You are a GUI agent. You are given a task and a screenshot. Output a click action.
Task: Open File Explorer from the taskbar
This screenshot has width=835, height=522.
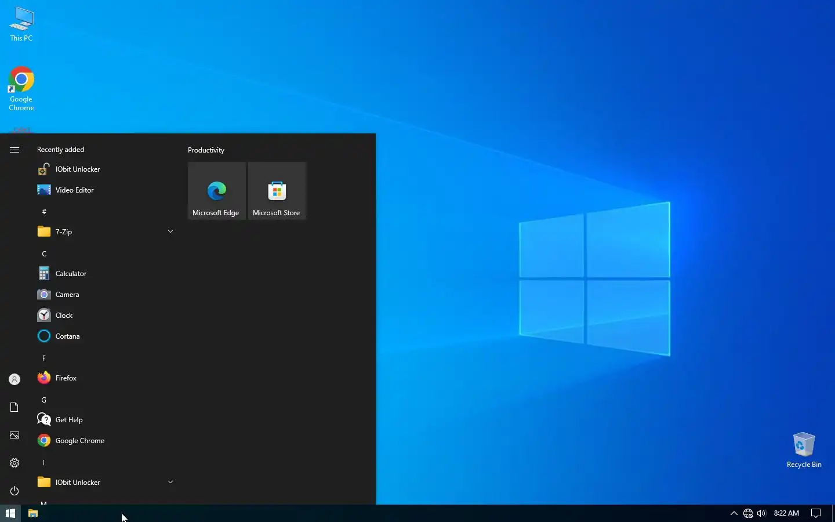(33, 513)
